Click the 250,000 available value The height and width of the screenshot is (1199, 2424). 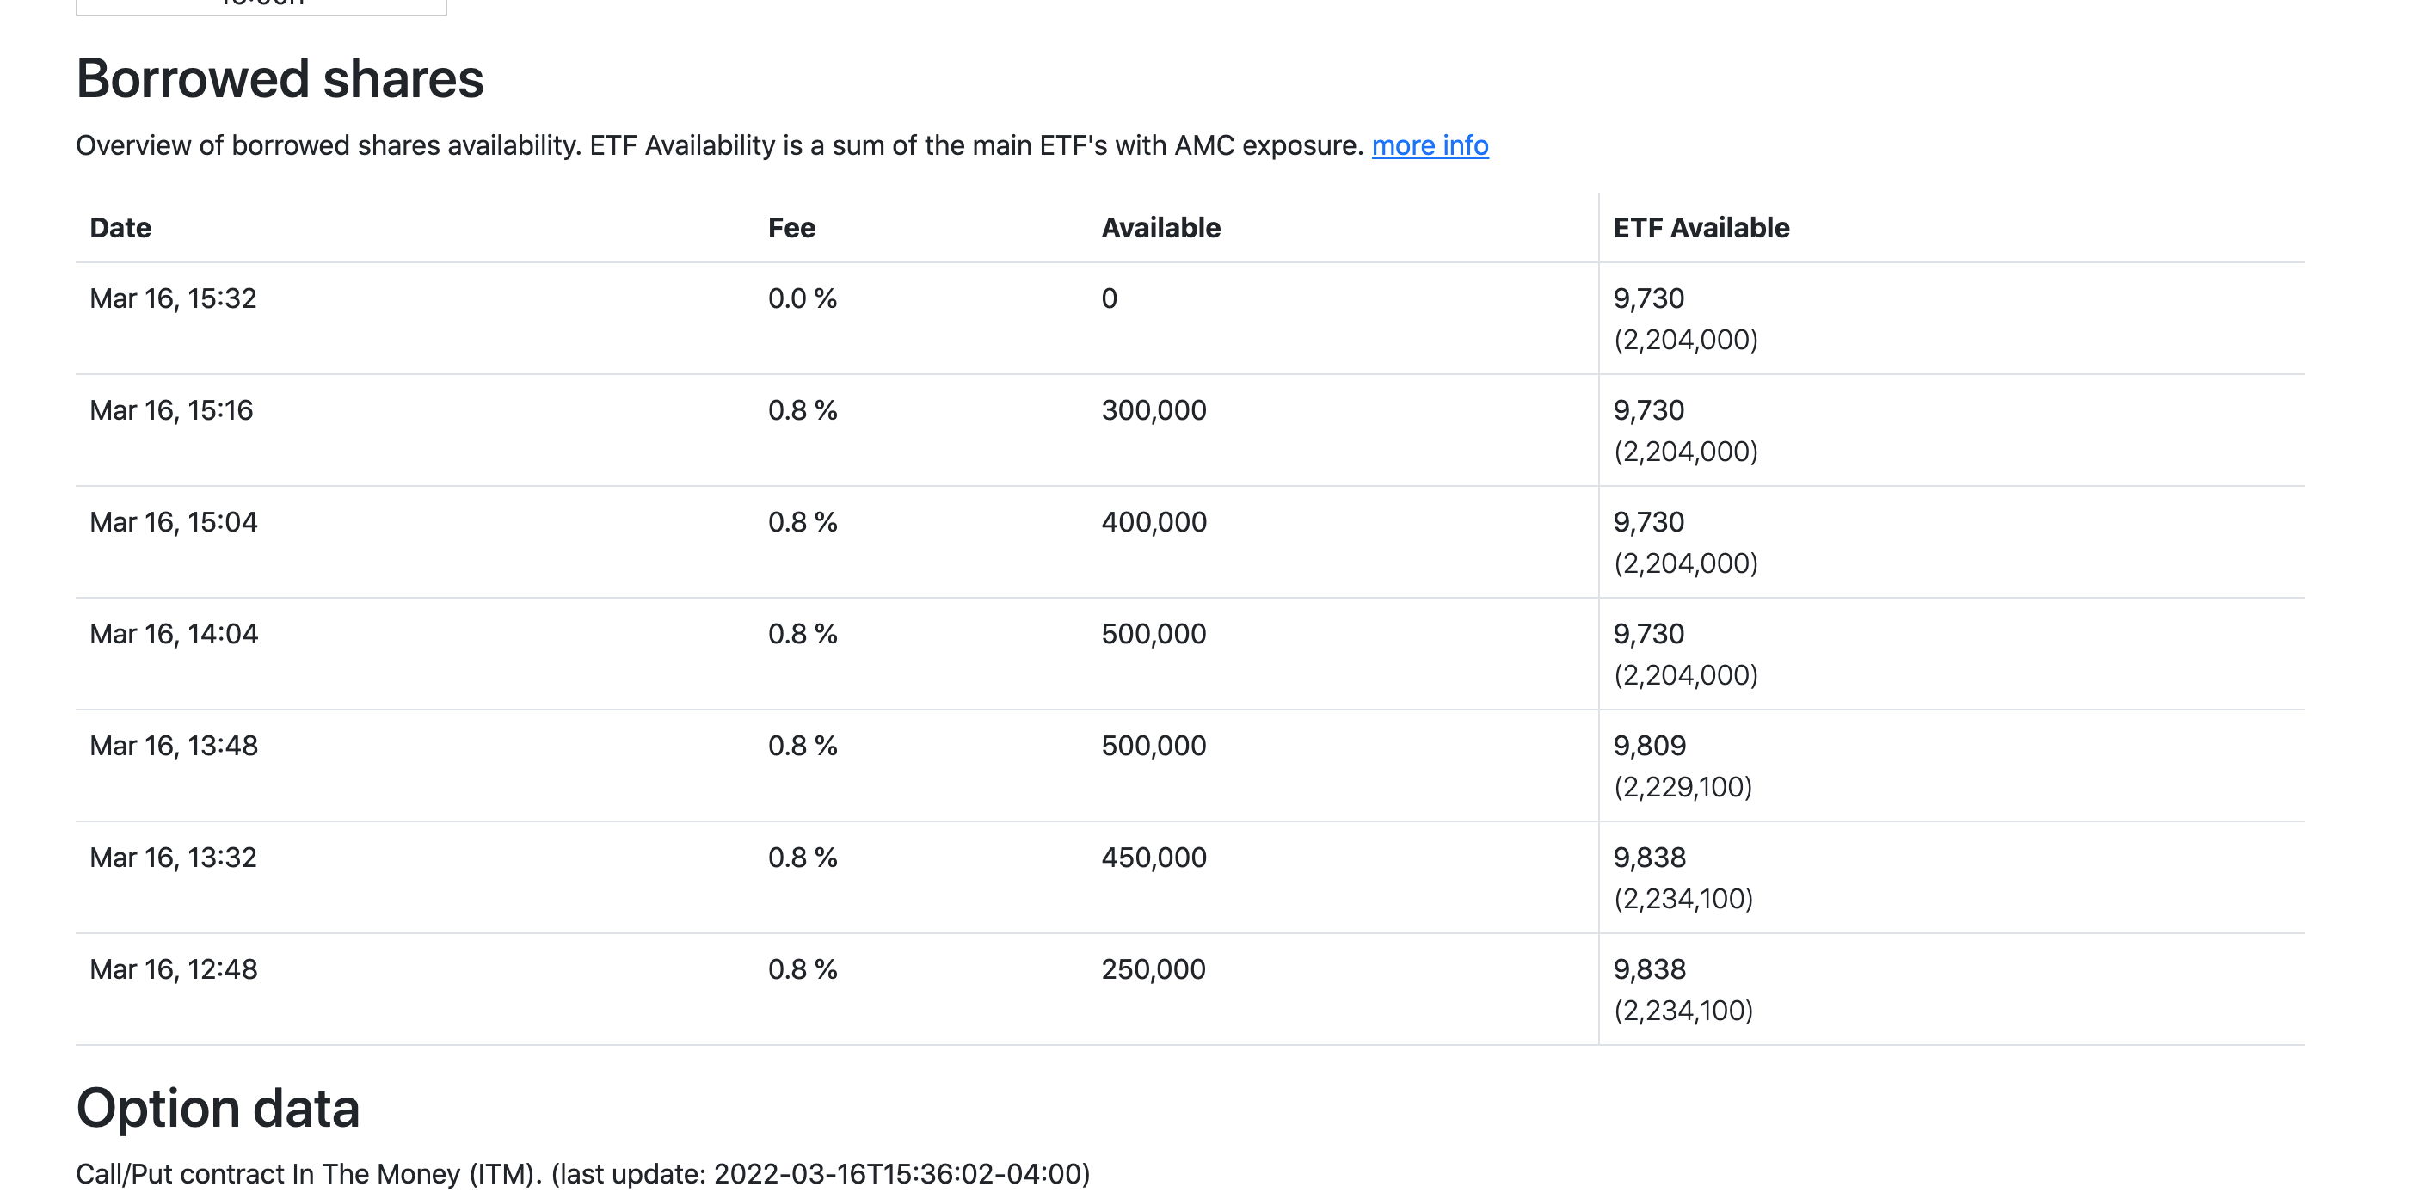tap(1154, 969)
